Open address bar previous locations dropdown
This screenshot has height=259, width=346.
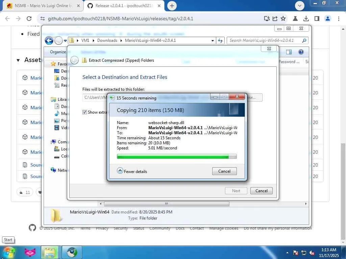coord(213,40)
